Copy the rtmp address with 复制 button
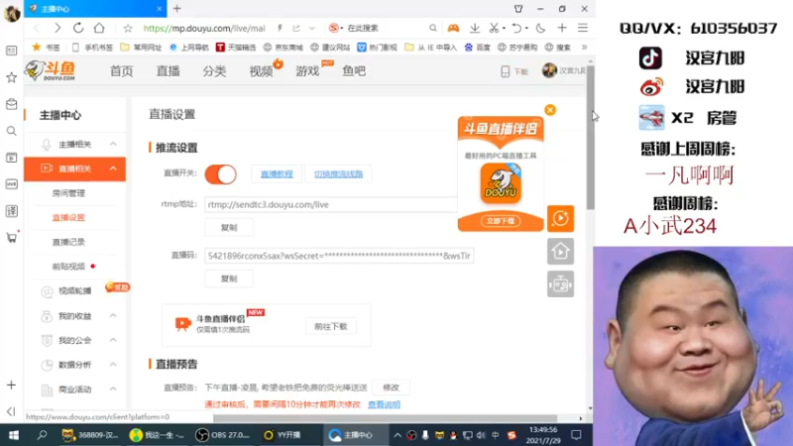This screenshot has width=793, height=446. point(229,228)
